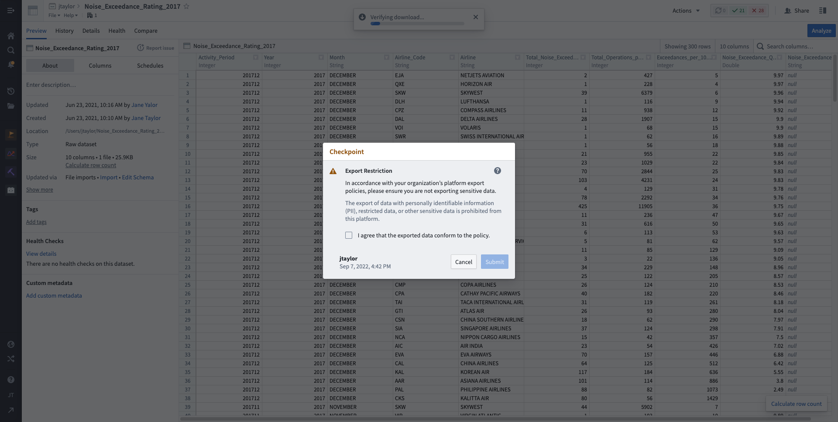Screen dimensions: 838x422
Task: Open Total_Operations column dropdown arrow
Action: (649, 57)
